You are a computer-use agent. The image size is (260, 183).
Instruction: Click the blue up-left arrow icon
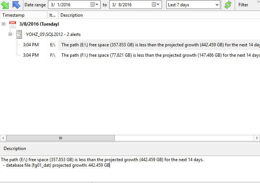16,5
